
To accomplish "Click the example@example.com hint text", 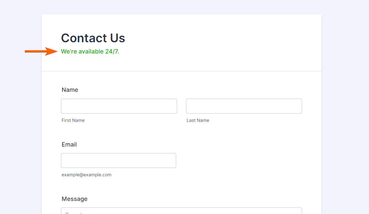I will (x=87, y=175).
